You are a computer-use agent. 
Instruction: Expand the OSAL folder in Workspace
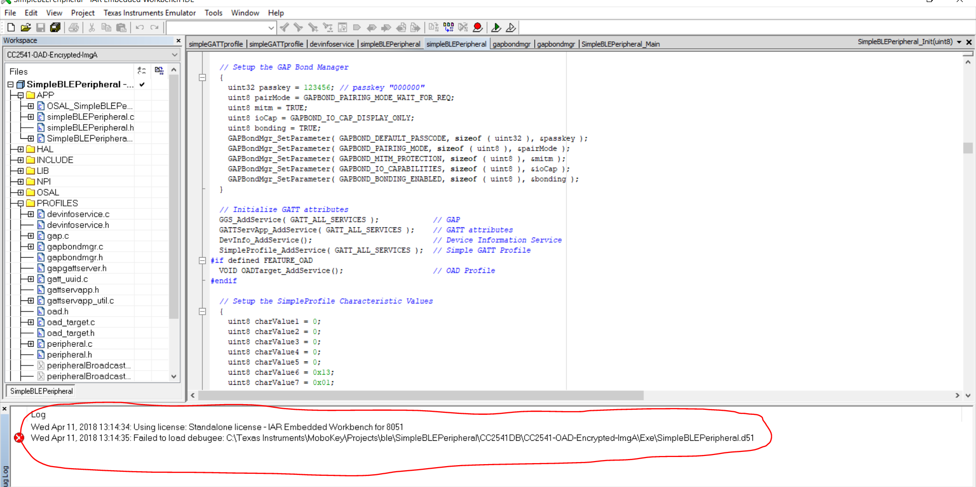tap(19, 192)
